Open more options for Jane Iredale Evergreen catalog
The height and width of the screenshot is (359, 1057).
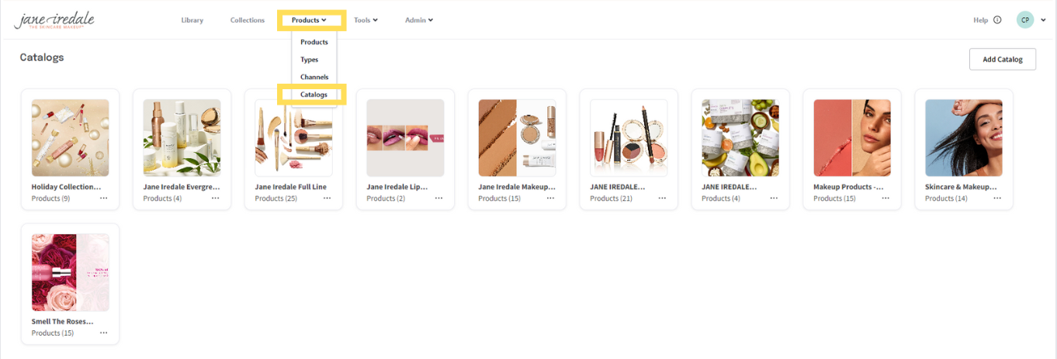point(215,198)
